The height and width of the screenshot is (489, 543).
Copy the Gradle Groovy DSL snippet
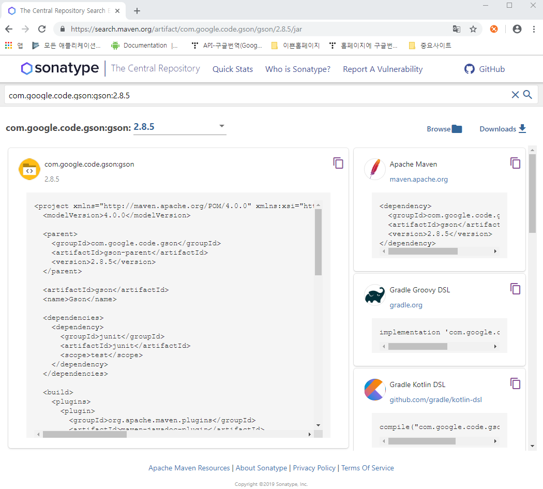(515, 289)
